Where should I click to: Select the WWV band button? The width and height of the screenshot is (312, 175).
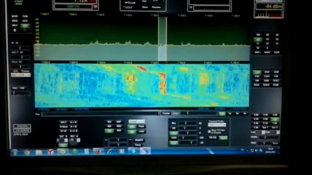click(x=268, y=52)
